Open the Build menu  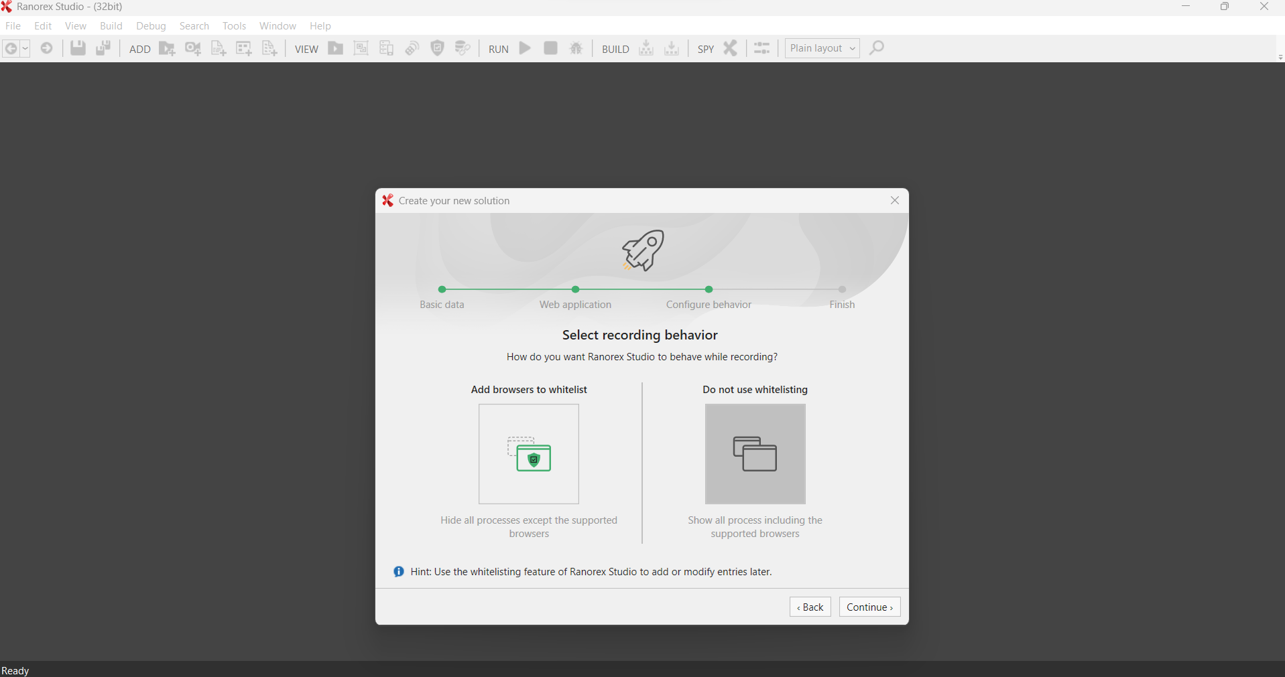click(111, 26)
